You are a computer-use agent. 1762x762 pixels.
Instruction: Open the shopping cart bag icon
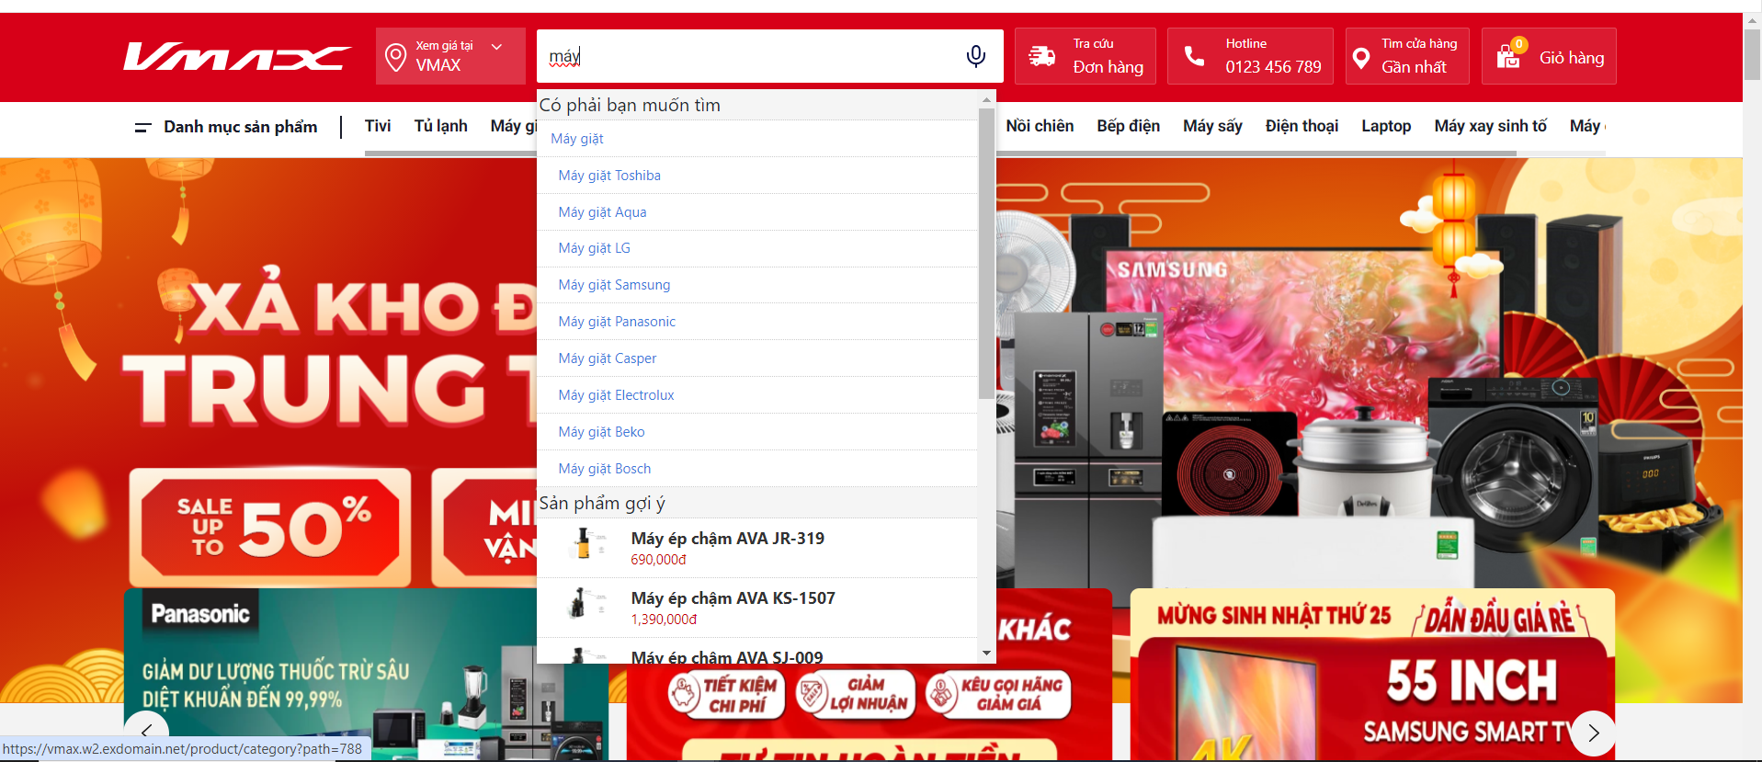(x=1508, y=56)
